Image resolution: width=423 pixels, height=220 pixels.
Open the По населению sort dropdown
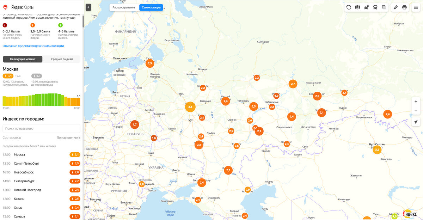click(68, 137)
